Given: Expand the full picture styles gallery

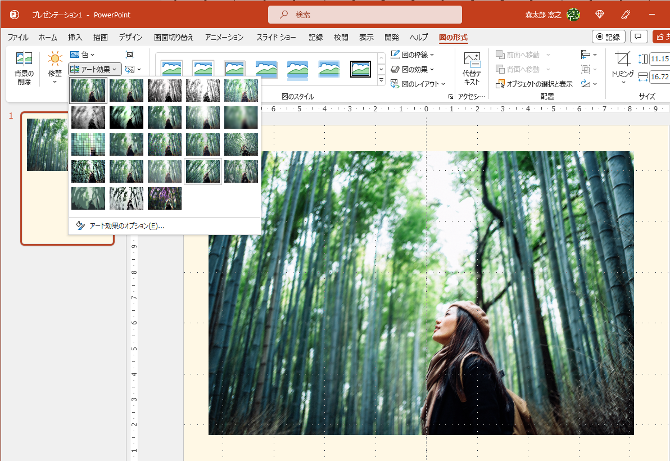Looking at the screenshot, I should (x=381, y=80).
